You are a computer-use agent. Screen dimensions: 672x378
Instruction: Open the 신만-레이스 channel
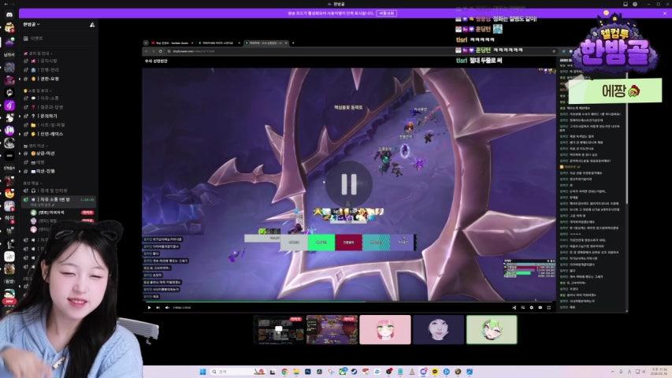click(51, 134)
